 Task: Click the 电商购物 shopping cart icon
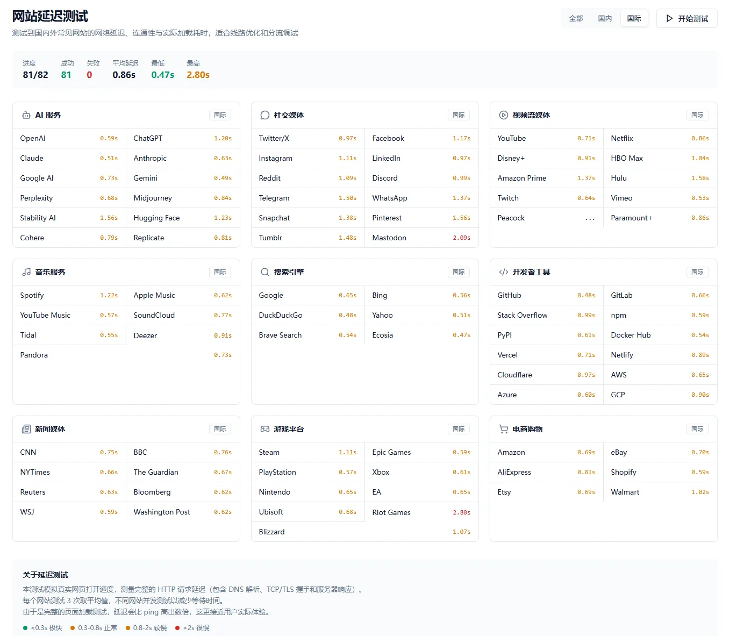[504, 429]
